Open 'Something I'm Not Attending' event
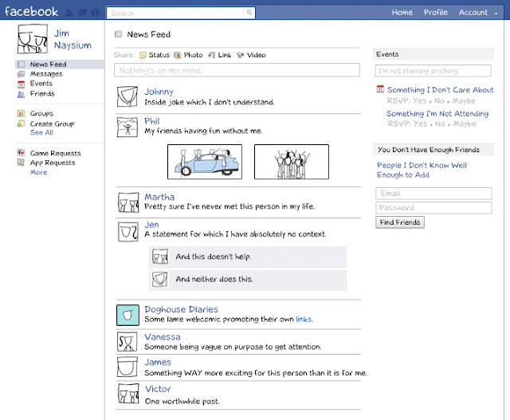The height and width of the screenshot is (420, 510). [437, 113]
